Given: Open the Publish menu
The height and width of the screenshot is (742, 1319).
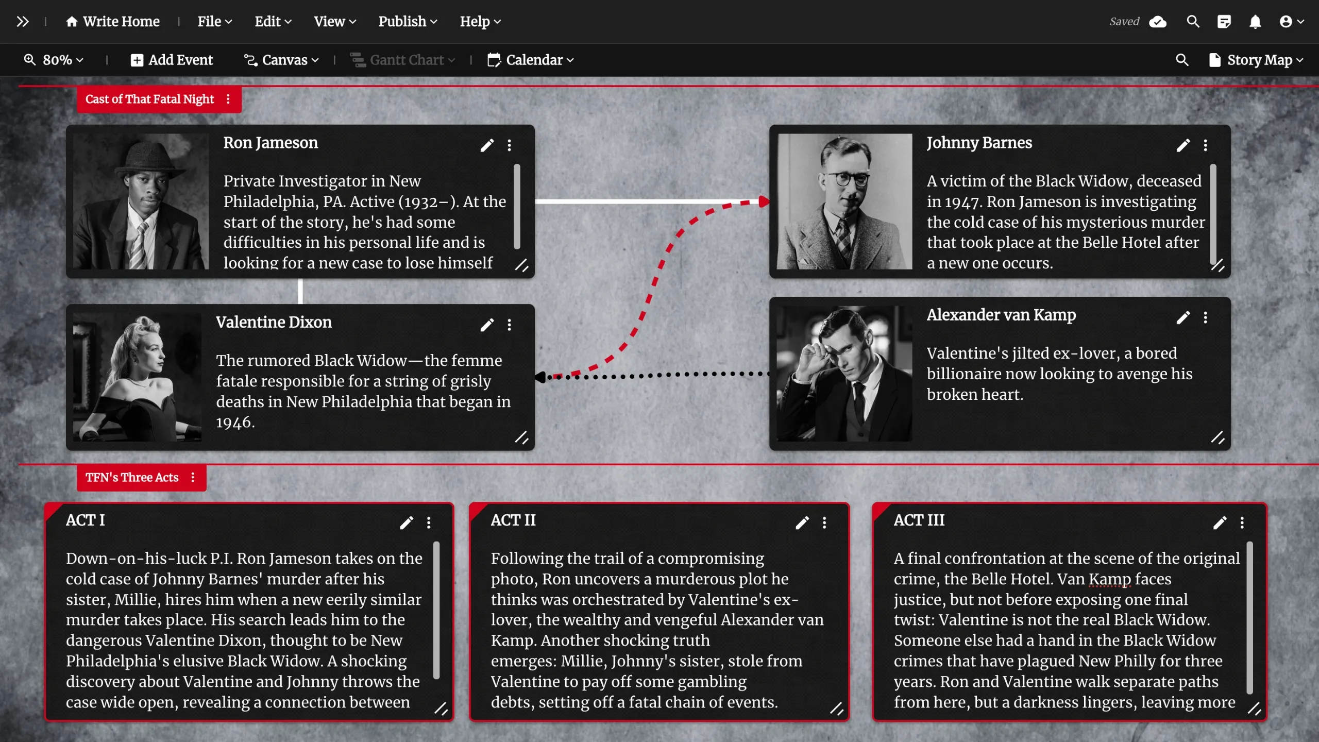Looking at the screenshot, I should (408, 22).
